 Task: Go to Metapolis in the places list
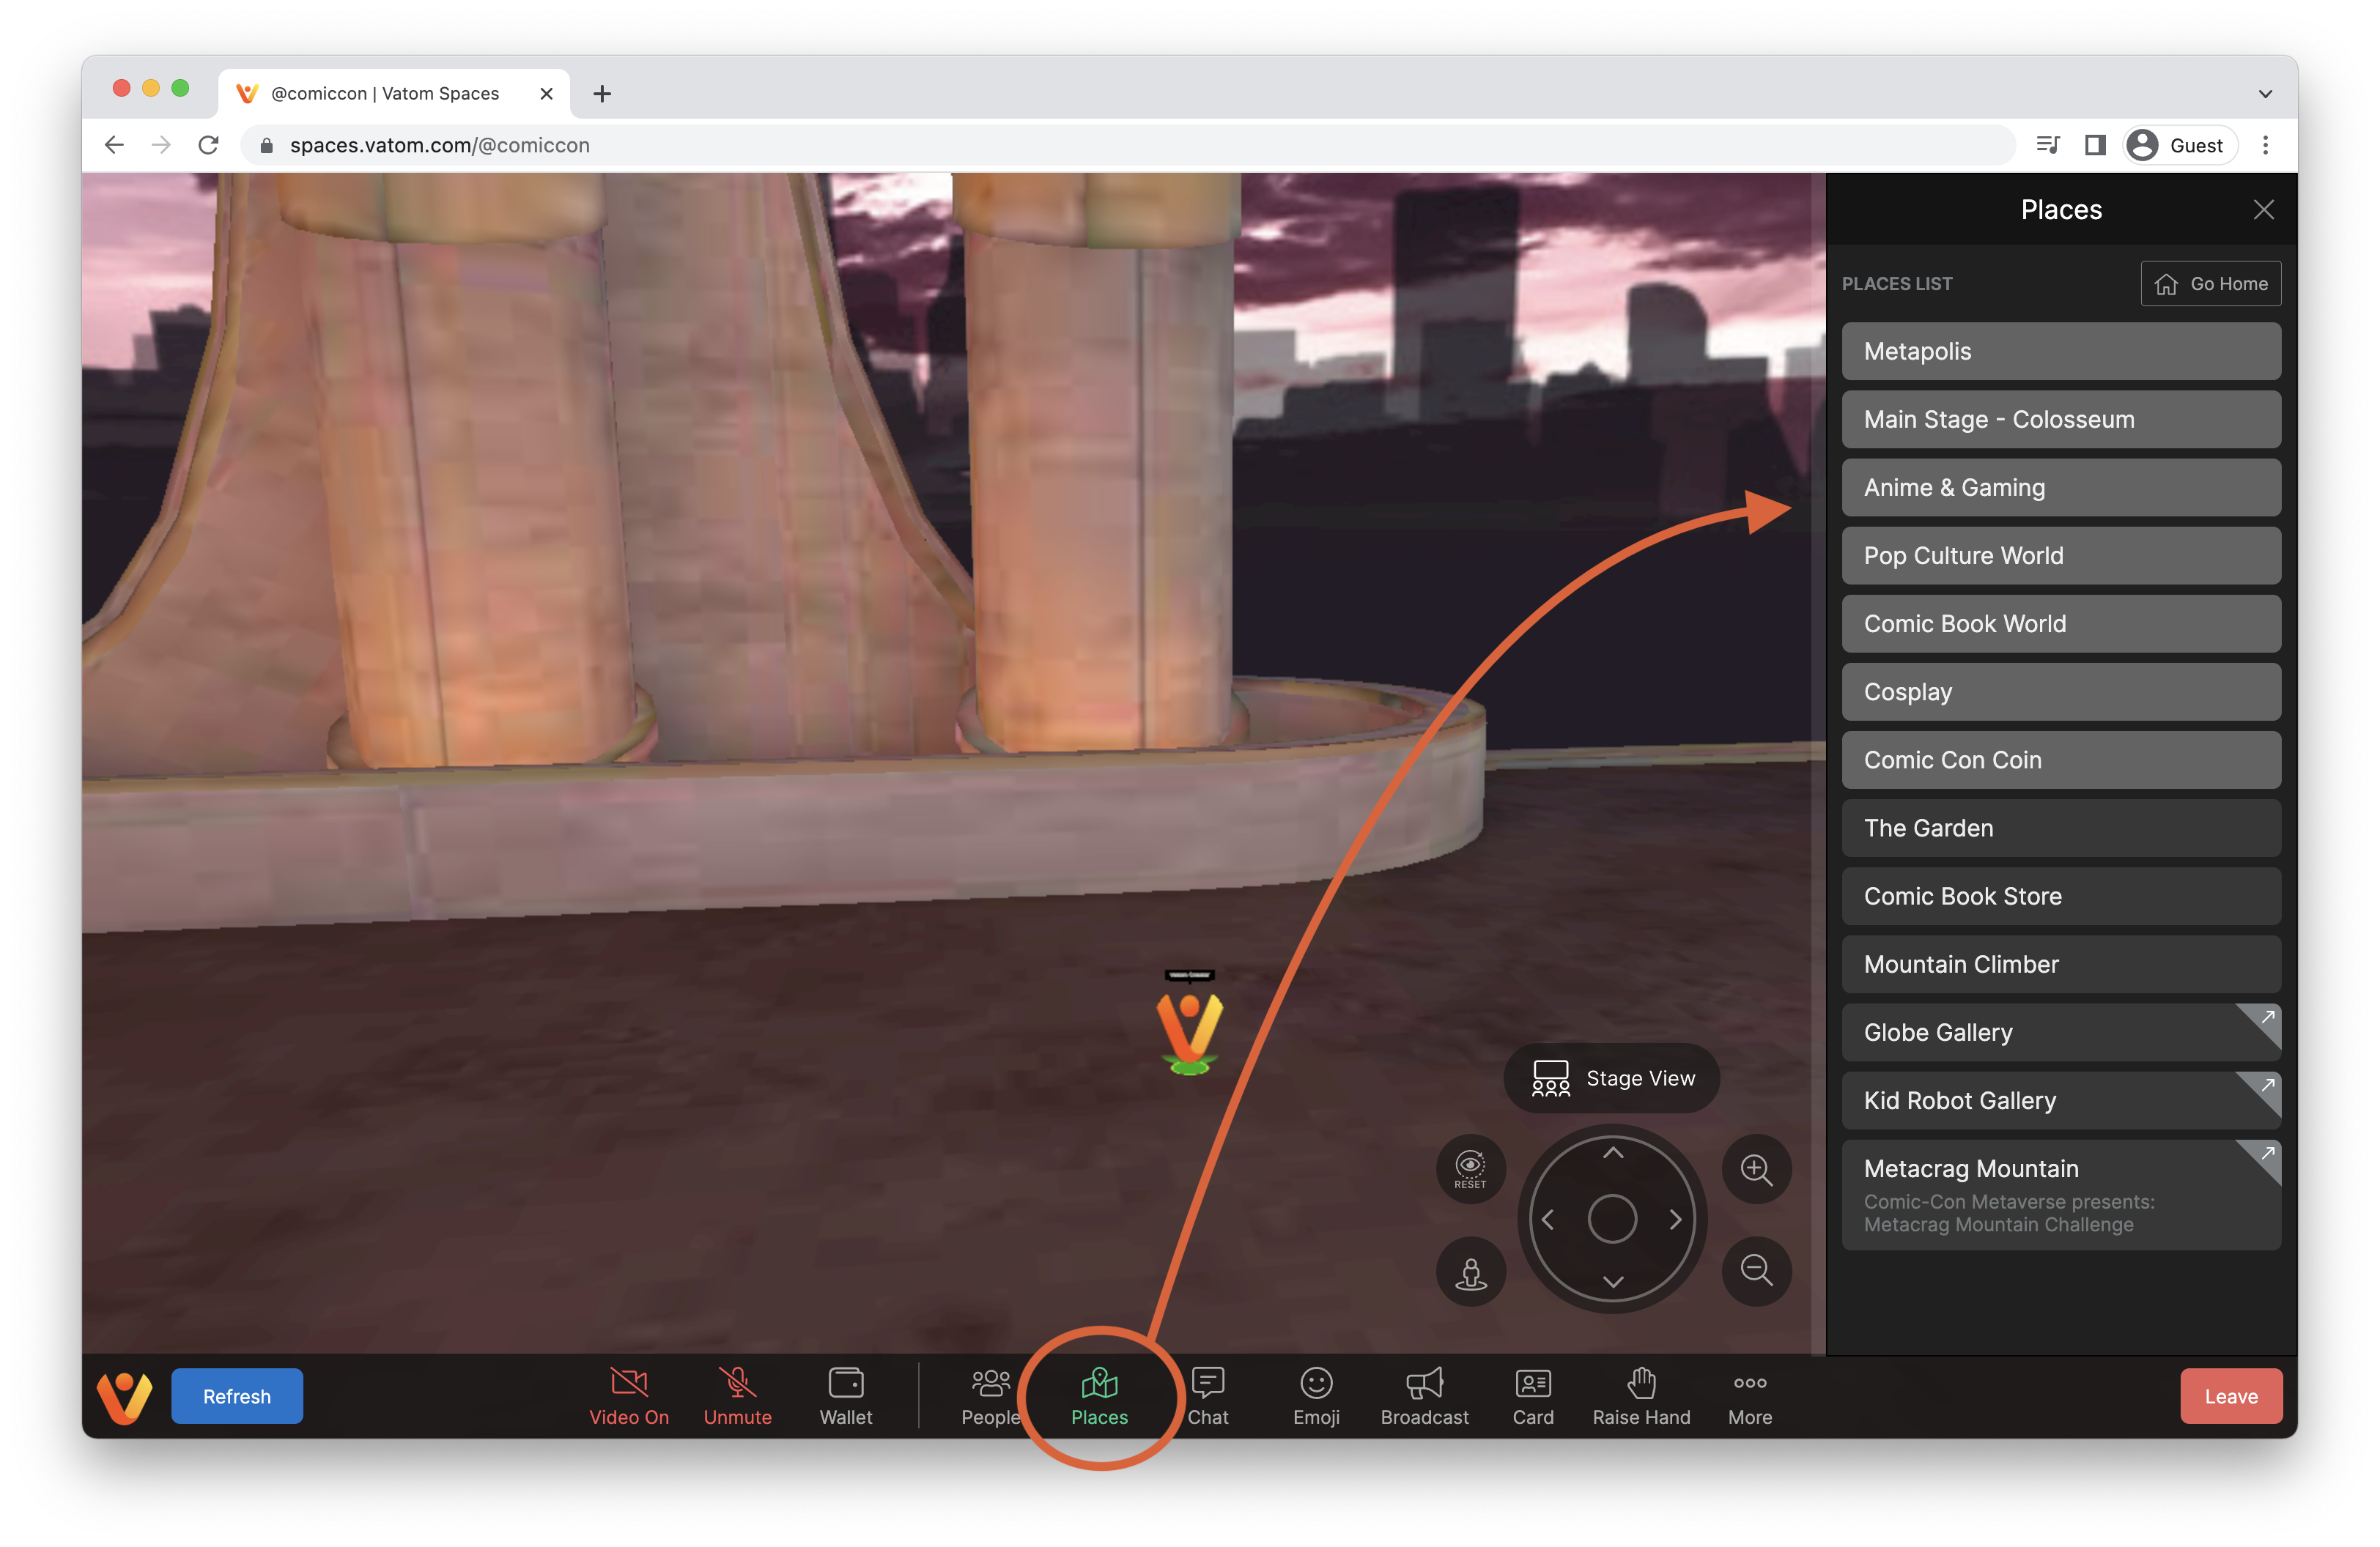click(2061, 352)
